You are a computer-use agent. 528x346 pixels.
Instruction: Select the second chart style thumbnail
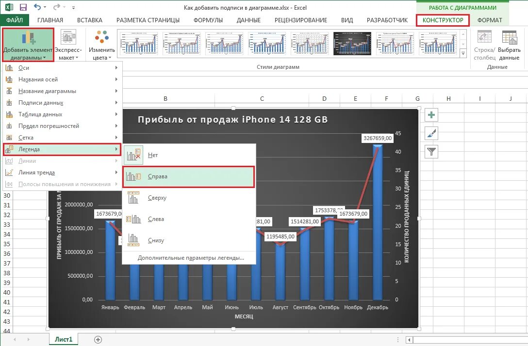pyautogui.click(x=181, y=44)
